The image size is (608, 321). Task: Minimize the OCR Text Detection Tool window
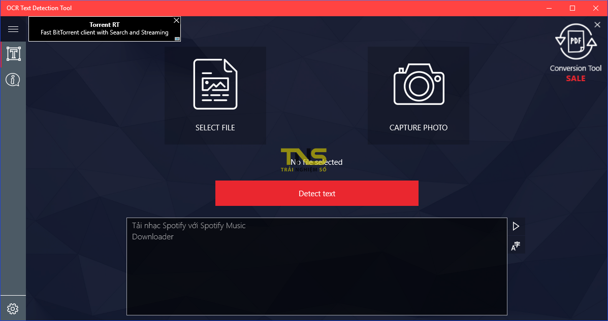(x=549, y=8)
